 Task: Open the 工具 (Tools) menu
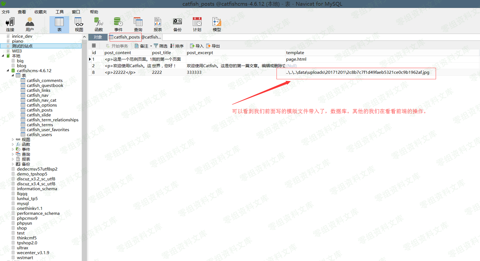click(59, 12)
